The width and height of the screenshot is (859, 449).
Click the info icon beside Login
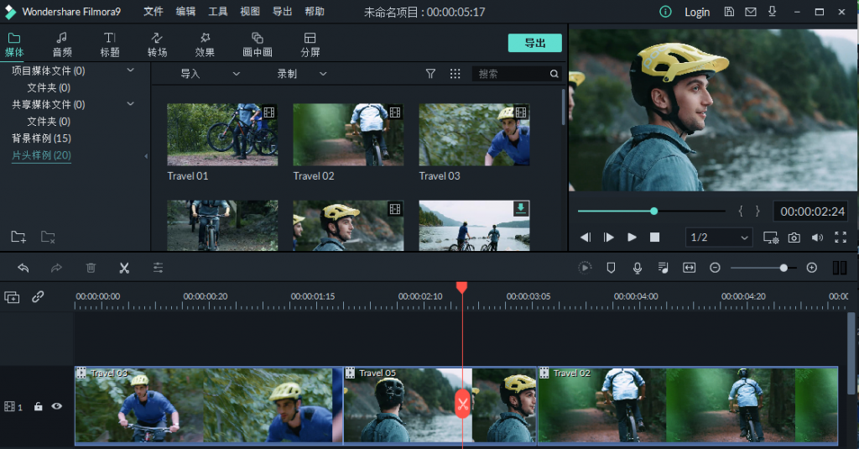coord(665,12)
